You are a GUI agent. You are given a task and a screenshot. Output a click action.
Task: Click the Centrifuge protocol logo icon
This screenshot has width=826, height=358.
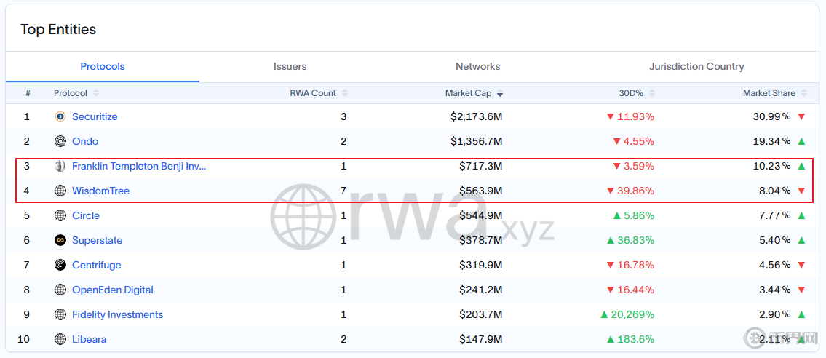pyautogui.click(x=60, y=265)
